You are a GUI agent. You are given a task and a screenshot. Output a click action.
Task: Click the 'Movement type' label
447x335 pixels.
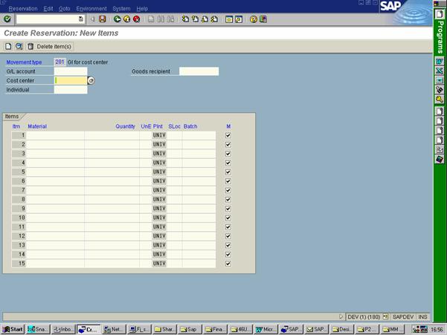point(24,62)
